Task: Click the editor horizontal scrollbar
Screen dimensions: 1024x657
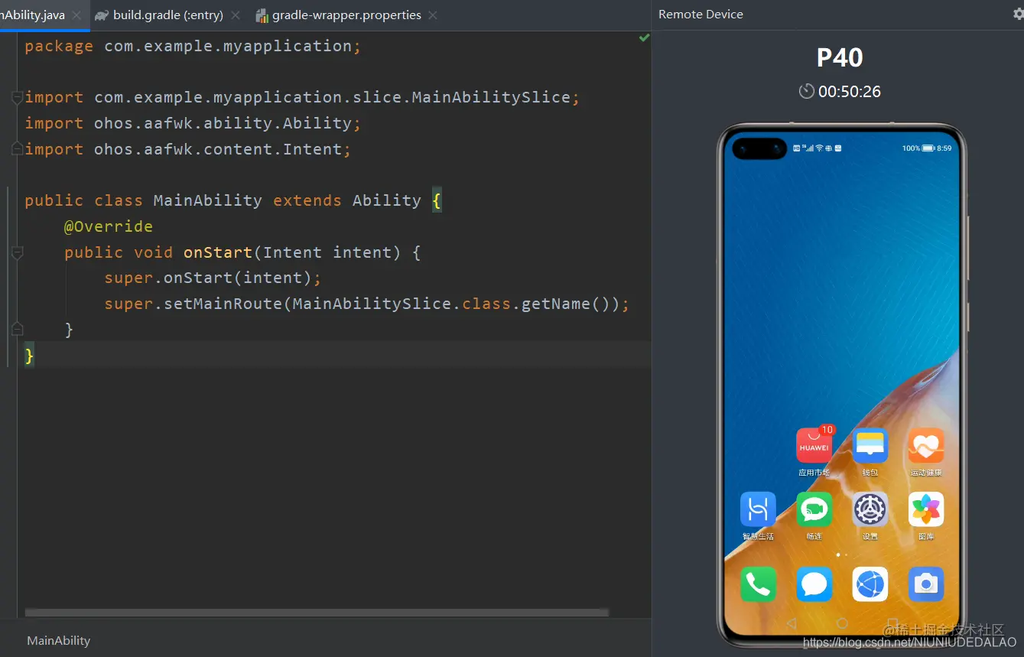Action: [x=317, y=612]
